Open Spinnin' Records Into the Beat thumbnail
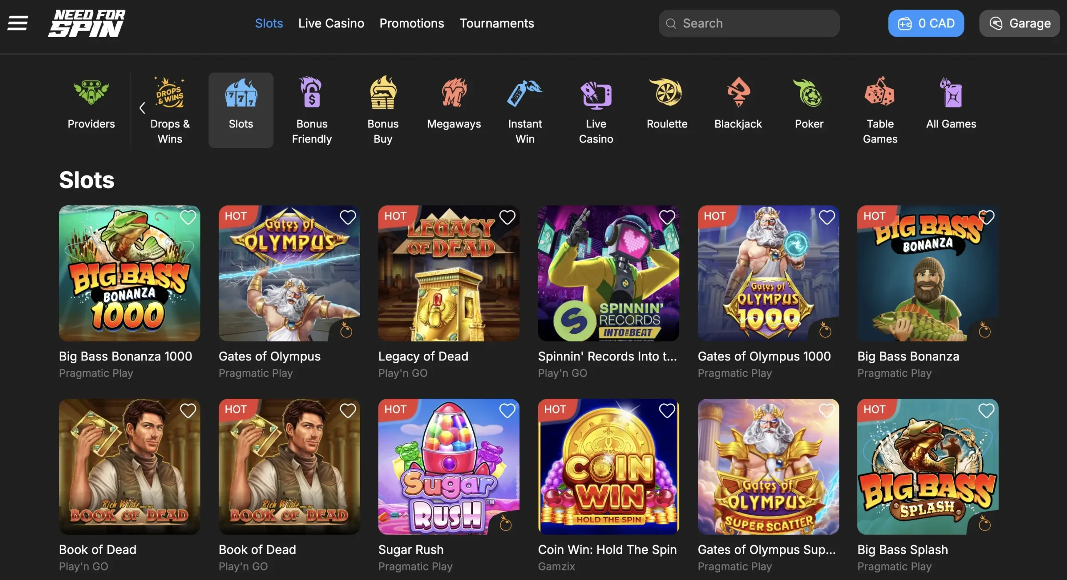 click(x=609, y=273)
